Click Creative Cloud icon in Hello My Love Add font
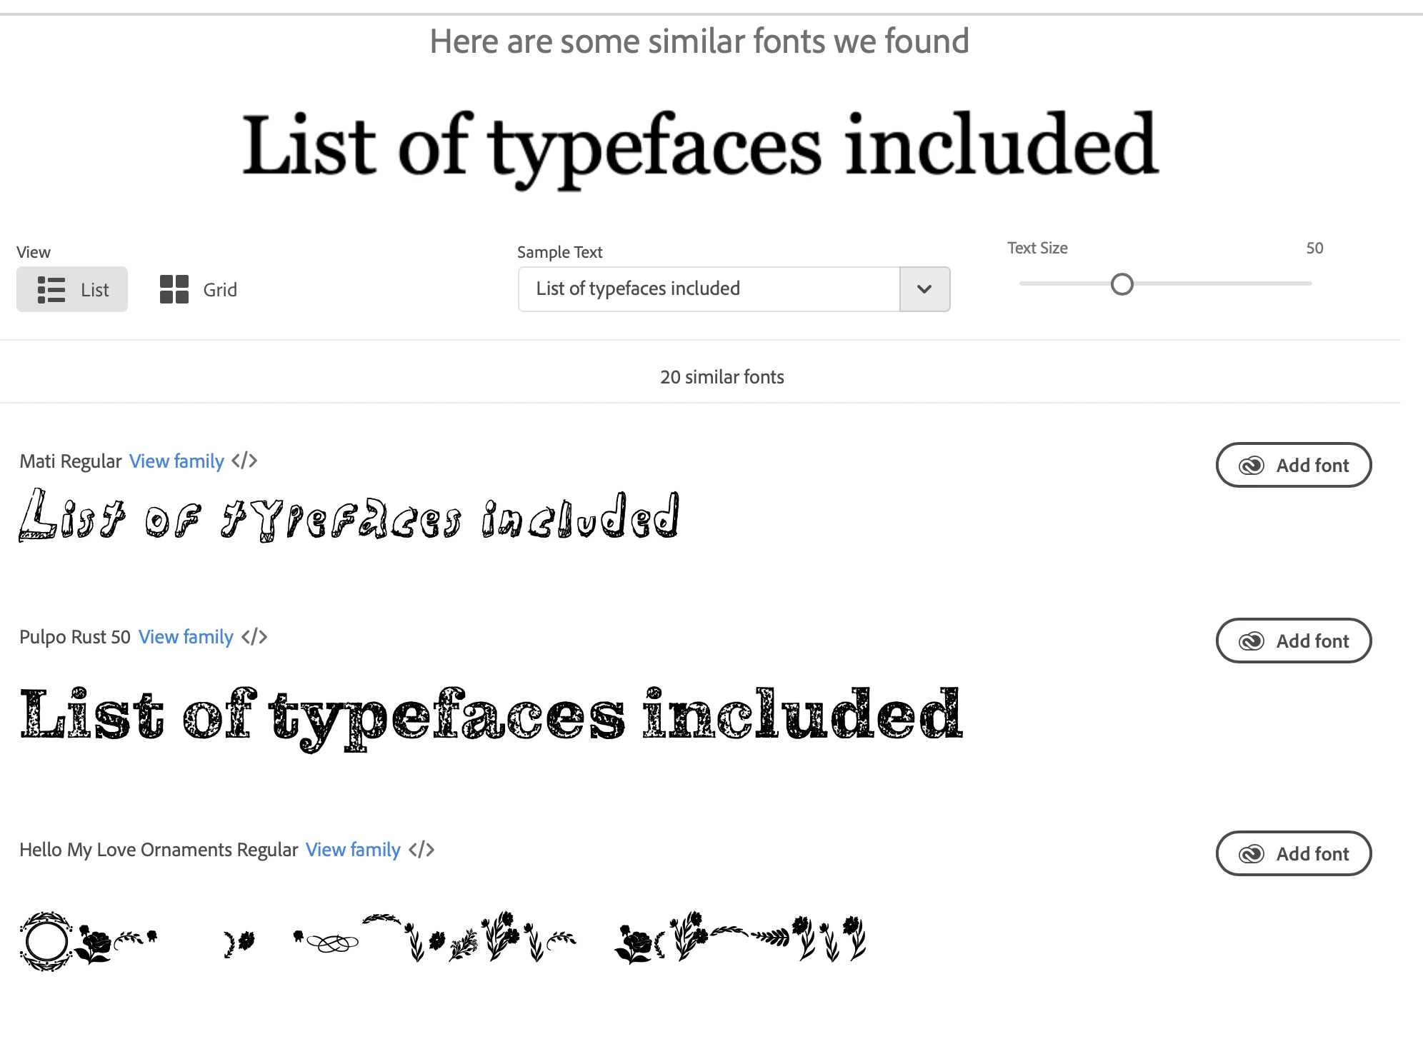The height and width of the screenshot is (1064, 1423). point(1252,854)
